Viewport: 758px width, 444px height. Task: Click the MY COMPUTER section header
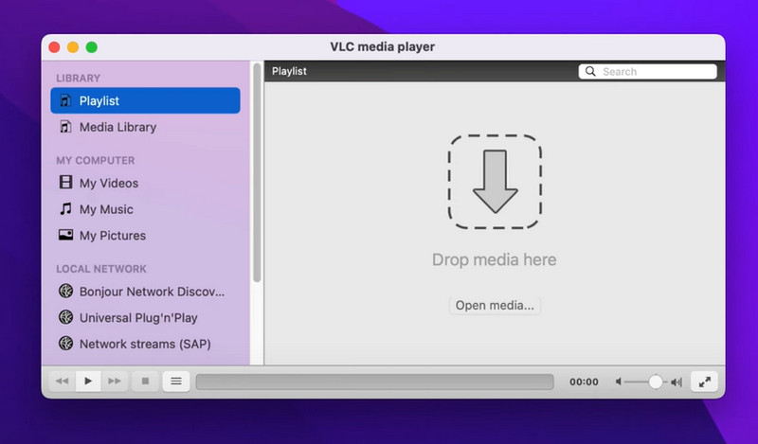[96, 160]
